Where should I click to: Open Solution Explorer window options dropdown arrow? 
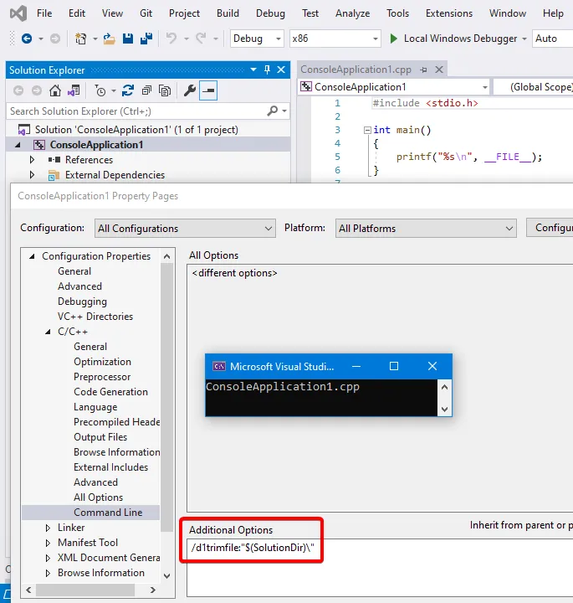click(x=253, y=70)
